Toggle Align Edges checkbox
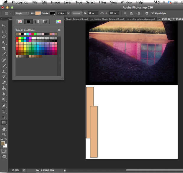This screenshot has width=183, height=173. pyautogui.click(x=152, y=13)
